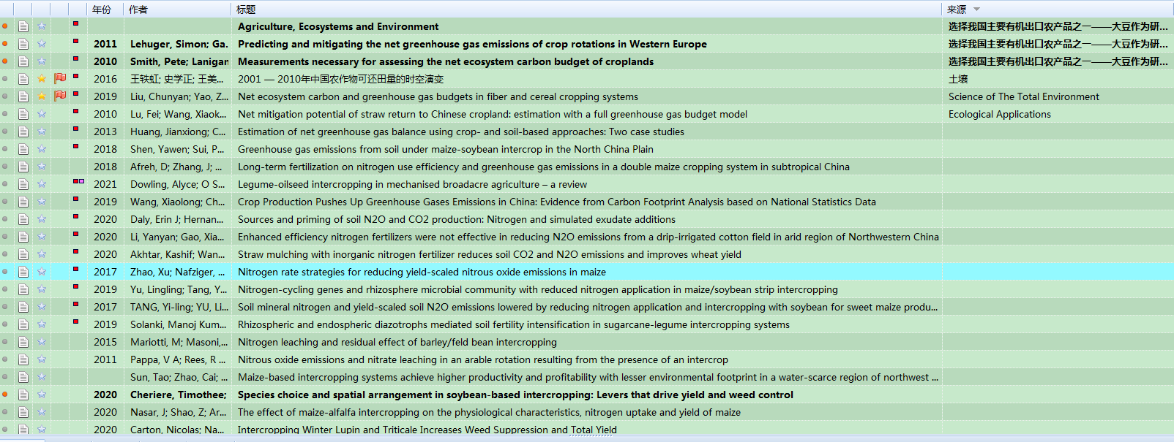Click red tag marker on Huang, Jianxiong row
This screenshot has width=1174, height=442.
75,129
